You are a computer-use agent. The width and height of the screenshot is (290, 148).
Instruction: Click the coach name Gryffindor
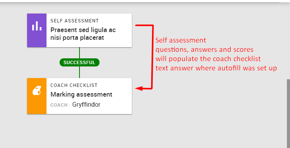coord(86,104)
